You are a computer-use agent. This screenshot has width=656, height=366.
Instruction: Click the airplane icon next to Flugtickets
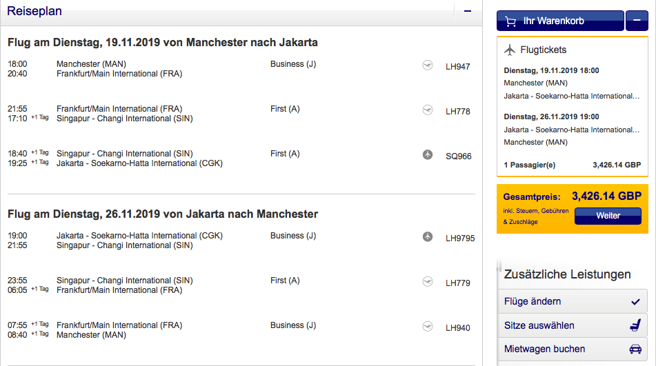(x=510, y=50)
